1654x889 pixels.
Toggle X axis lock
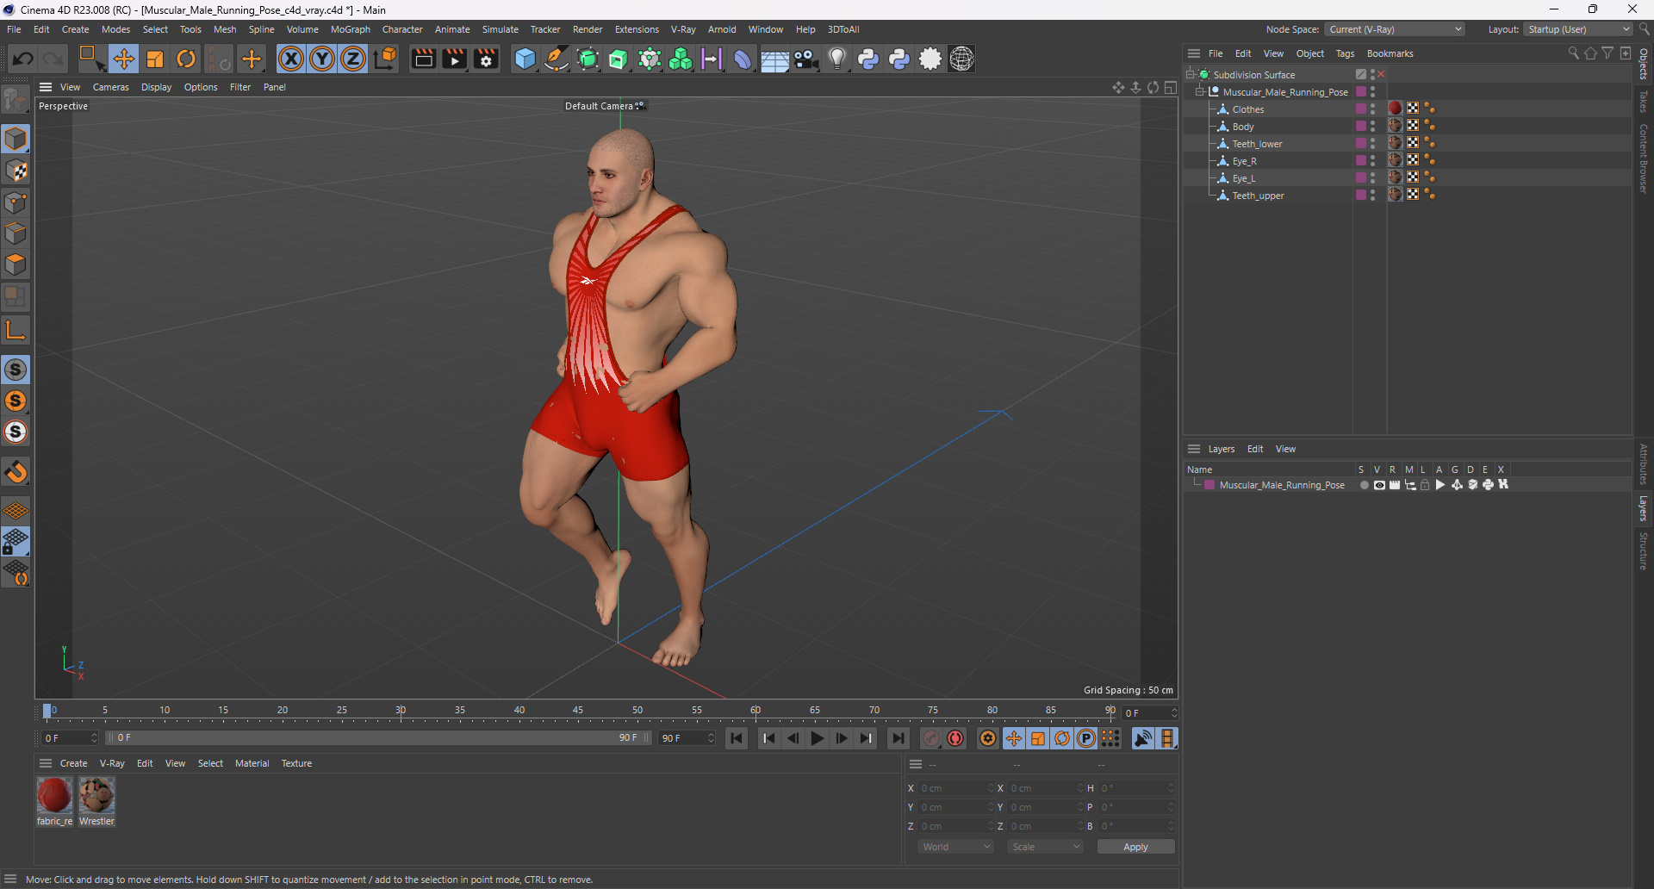pyautogui.click(x=291, y=59)
